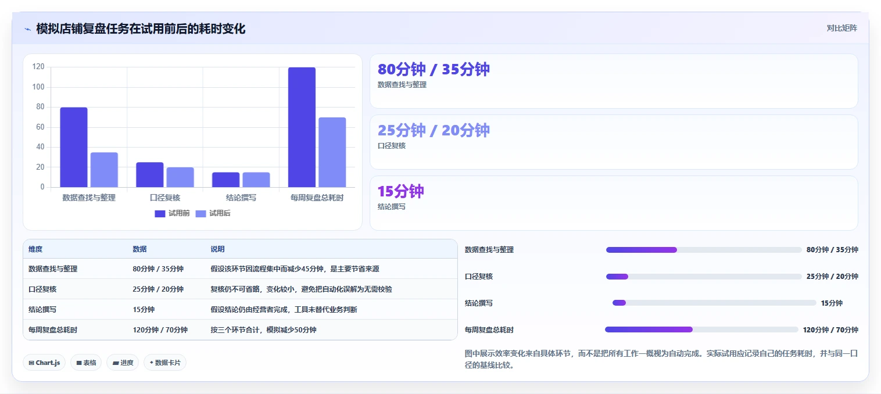Click the 复核仍不可省略 description cell
The height and width of the screenshot is (394, 881).
(301, 289)
